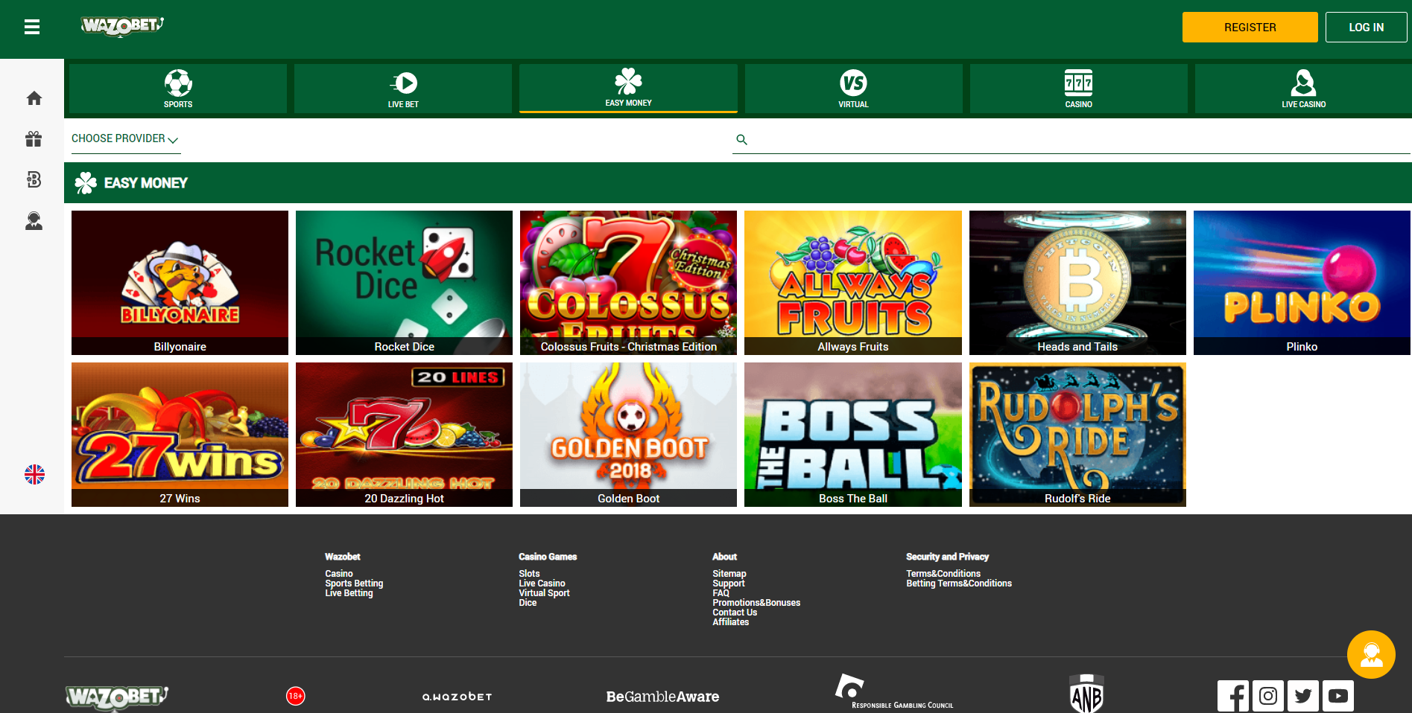
Task: Visit the Instagram page icon
Action: coord(1268,696)
